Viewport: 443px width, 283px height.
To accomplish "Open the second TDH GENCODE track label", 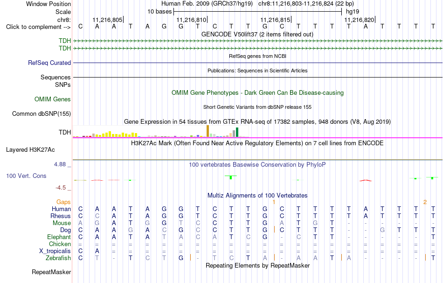I will (65, 49).
